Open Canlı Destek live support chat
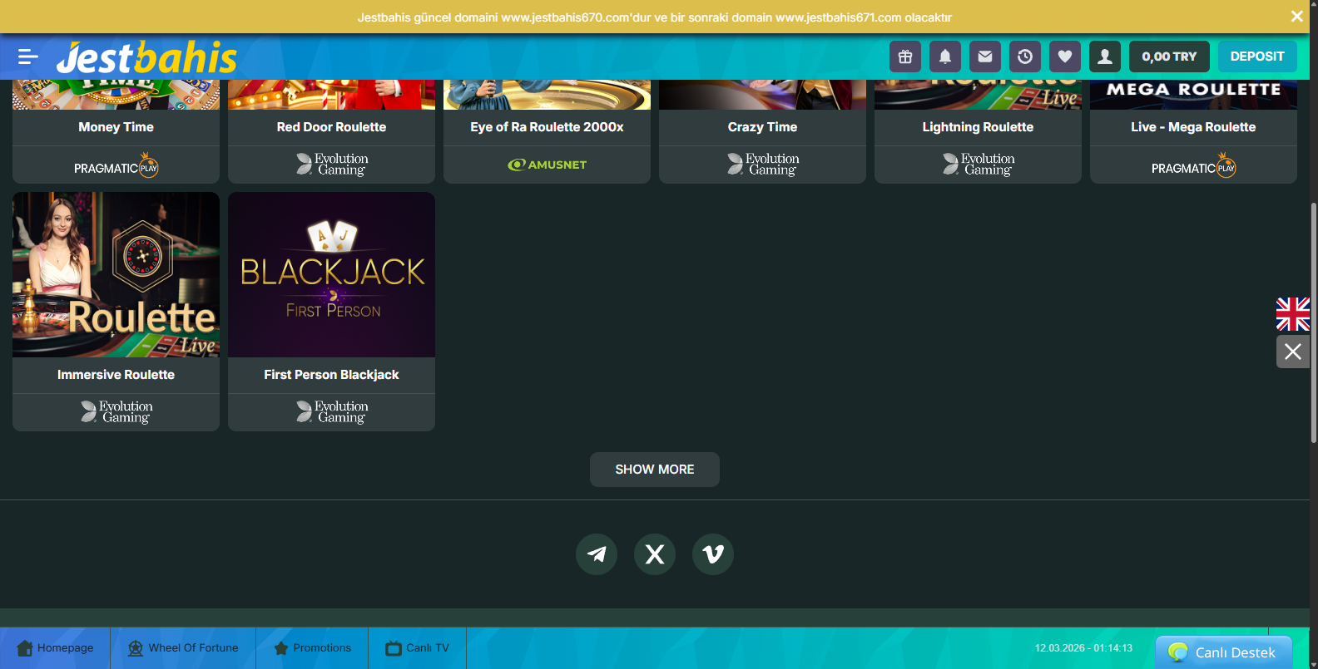Image resolution: width=1318 pixels, height=669 pixels. pos(1224,652)
